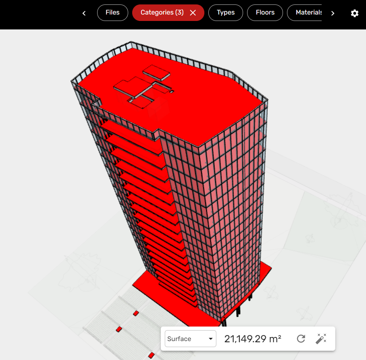
Task: Select the Categories (3) chip
Action: click(162, 13)
